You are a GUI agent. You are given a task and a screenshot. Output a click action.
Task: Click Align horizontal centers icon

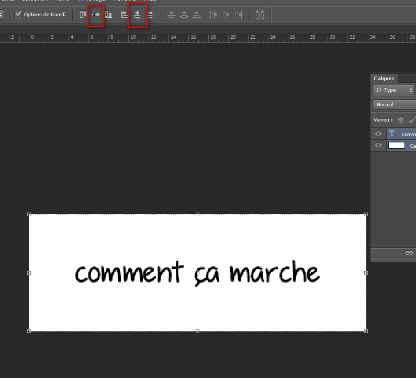137,14
